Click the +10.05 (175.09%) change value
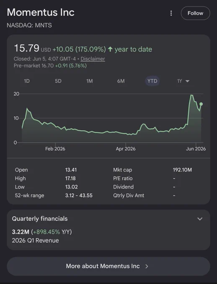Image resolution: width=217 pixels, height=284 pixels. [79, 49]
